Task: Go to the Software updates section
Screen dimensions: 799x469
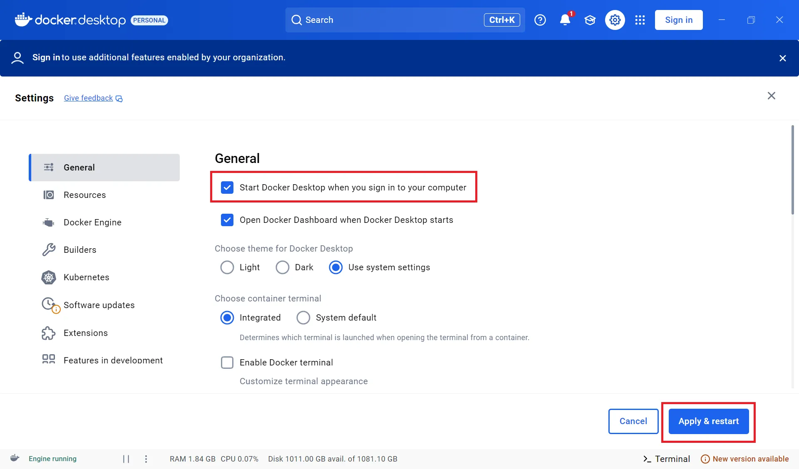Action: coord(99,305)
